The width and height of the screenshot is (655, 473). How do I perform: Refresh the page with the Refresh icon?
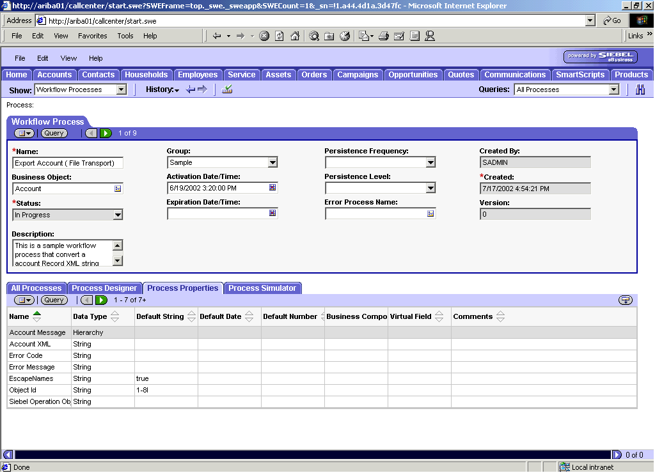point(280,36)
